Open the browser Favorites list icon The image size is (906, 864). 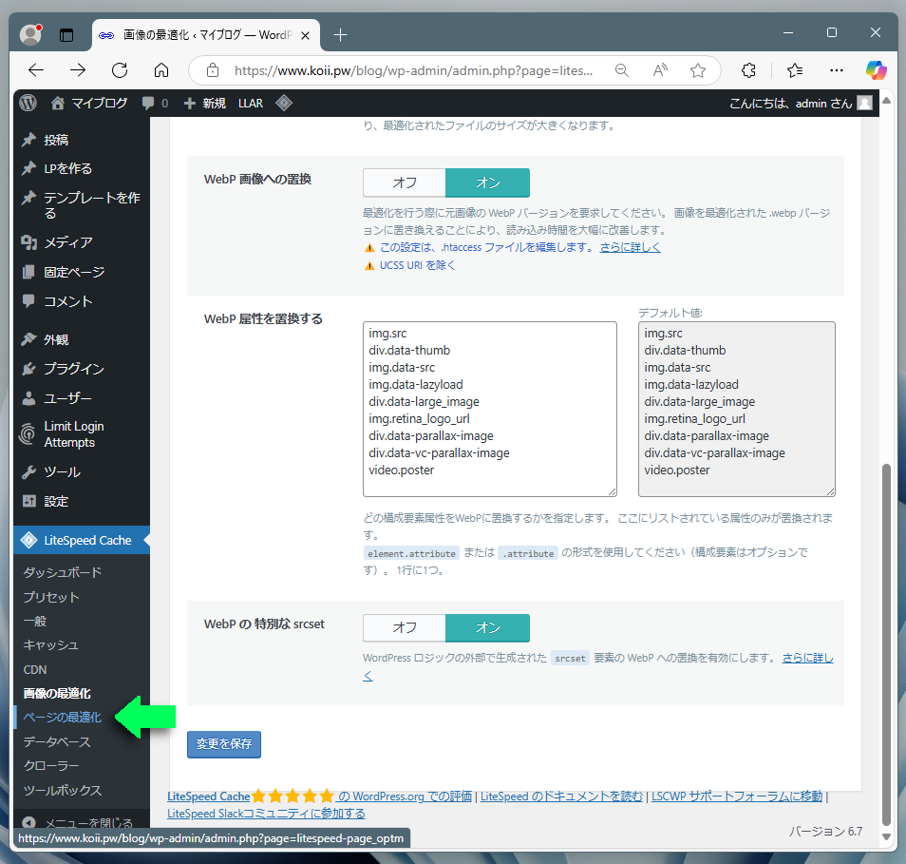(x=795, y=70)
